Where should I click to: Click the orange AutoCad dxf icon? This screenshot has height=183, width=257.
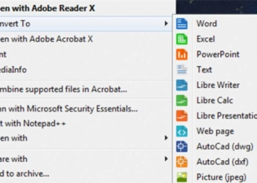click(182, 162)
